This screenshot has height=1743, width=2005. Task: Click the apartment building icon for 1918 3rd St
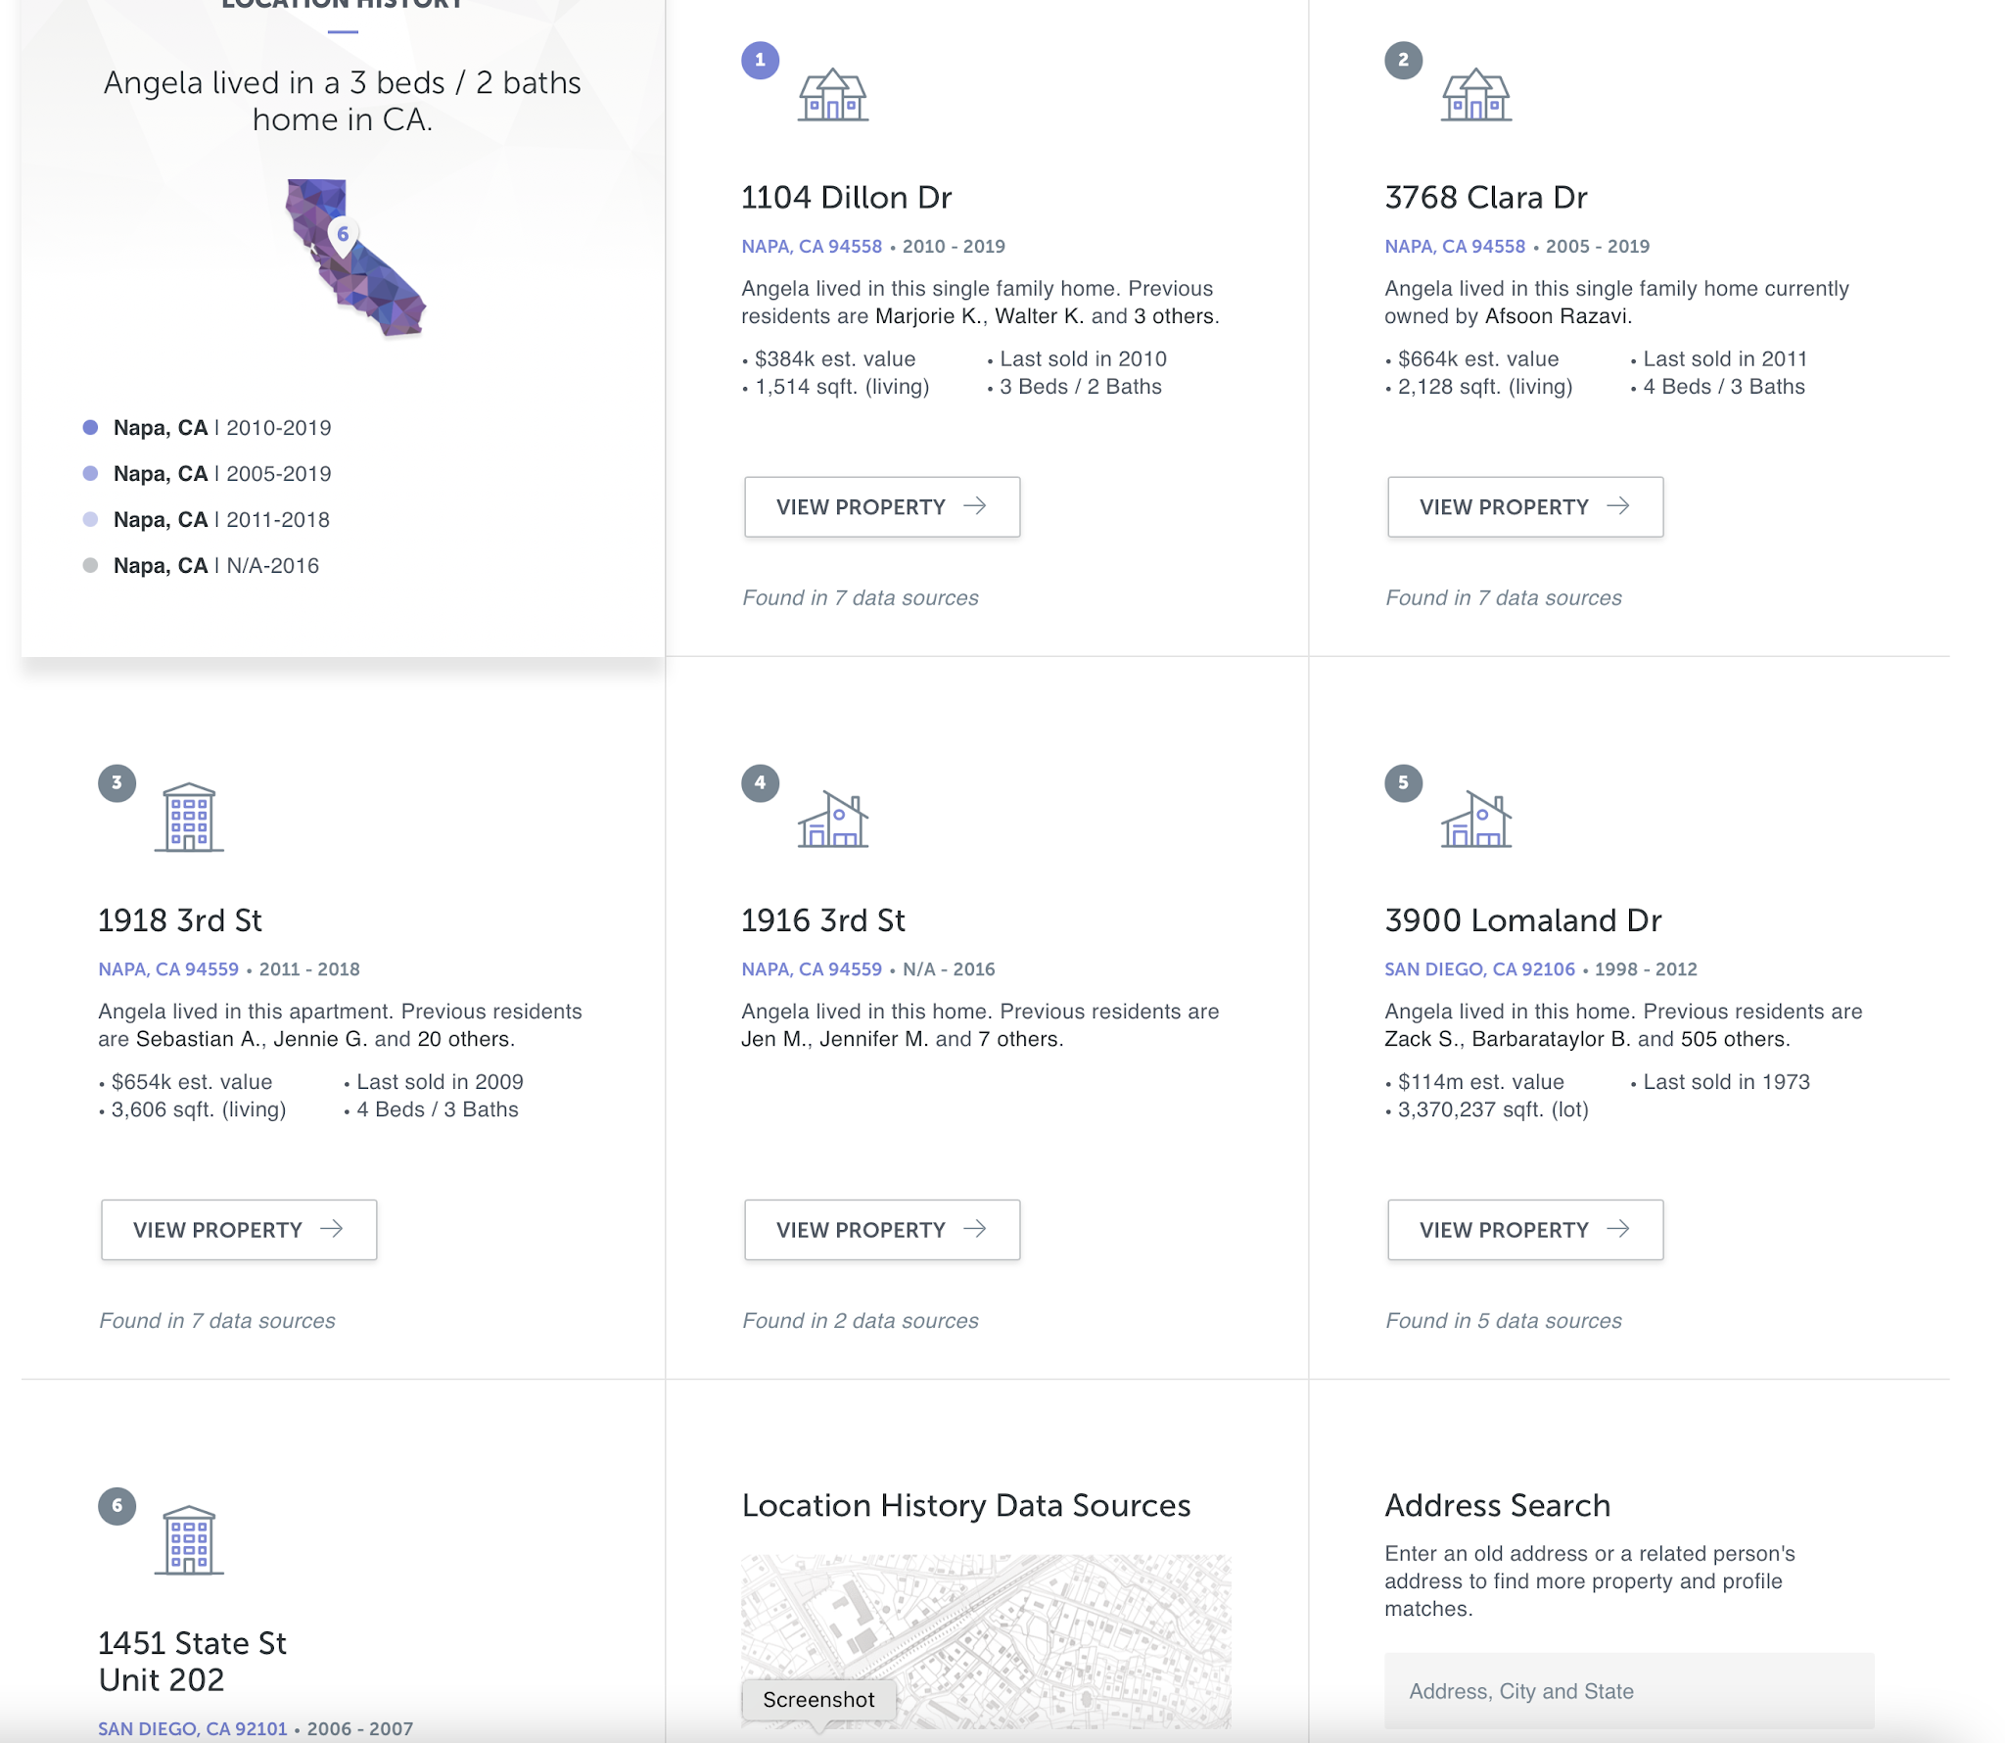pos(189,818)
